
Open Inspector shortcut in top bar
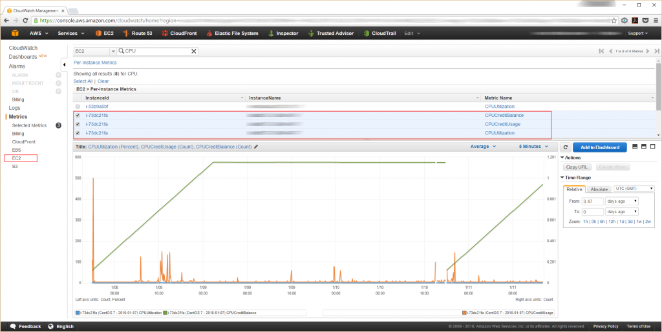283,34
